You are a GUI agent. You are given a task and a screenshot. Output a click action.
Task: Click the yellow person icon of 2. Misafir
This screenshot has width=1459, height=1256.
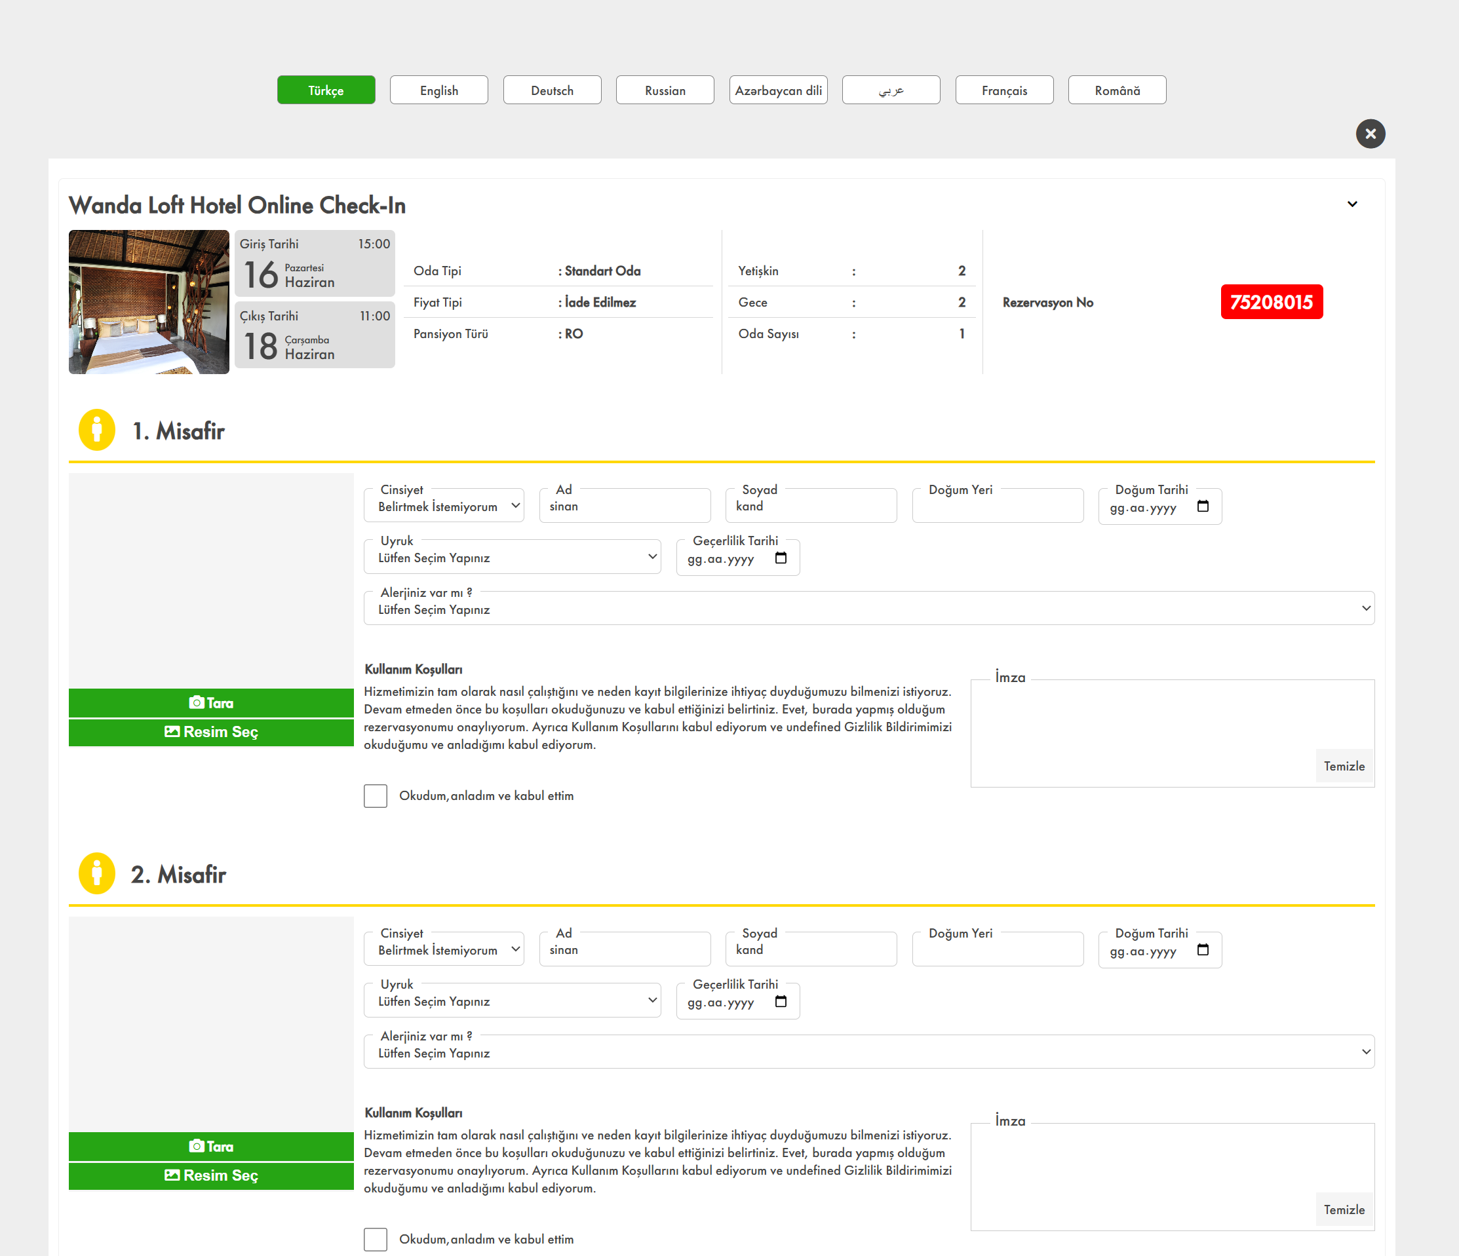coord(97,873)
